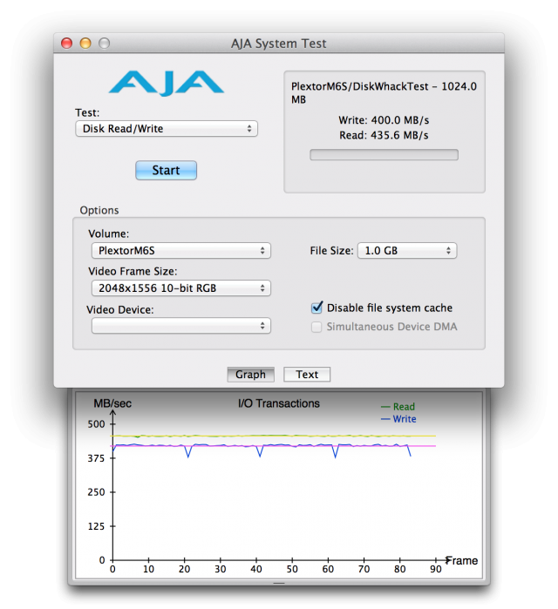Click the yellow minimize window button
558x609 pixels.
point(85,43)
